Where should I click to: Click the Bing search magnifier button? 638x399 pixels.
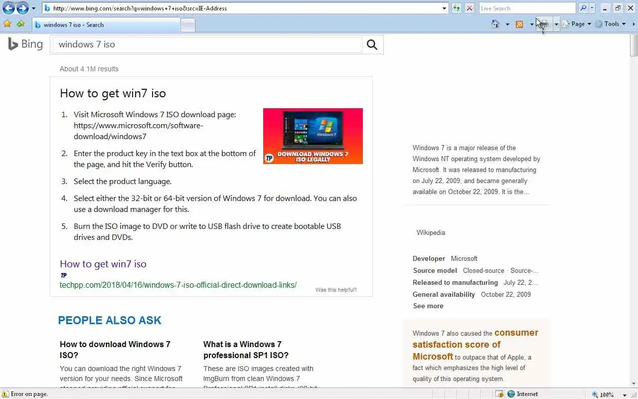pos(372,44)
